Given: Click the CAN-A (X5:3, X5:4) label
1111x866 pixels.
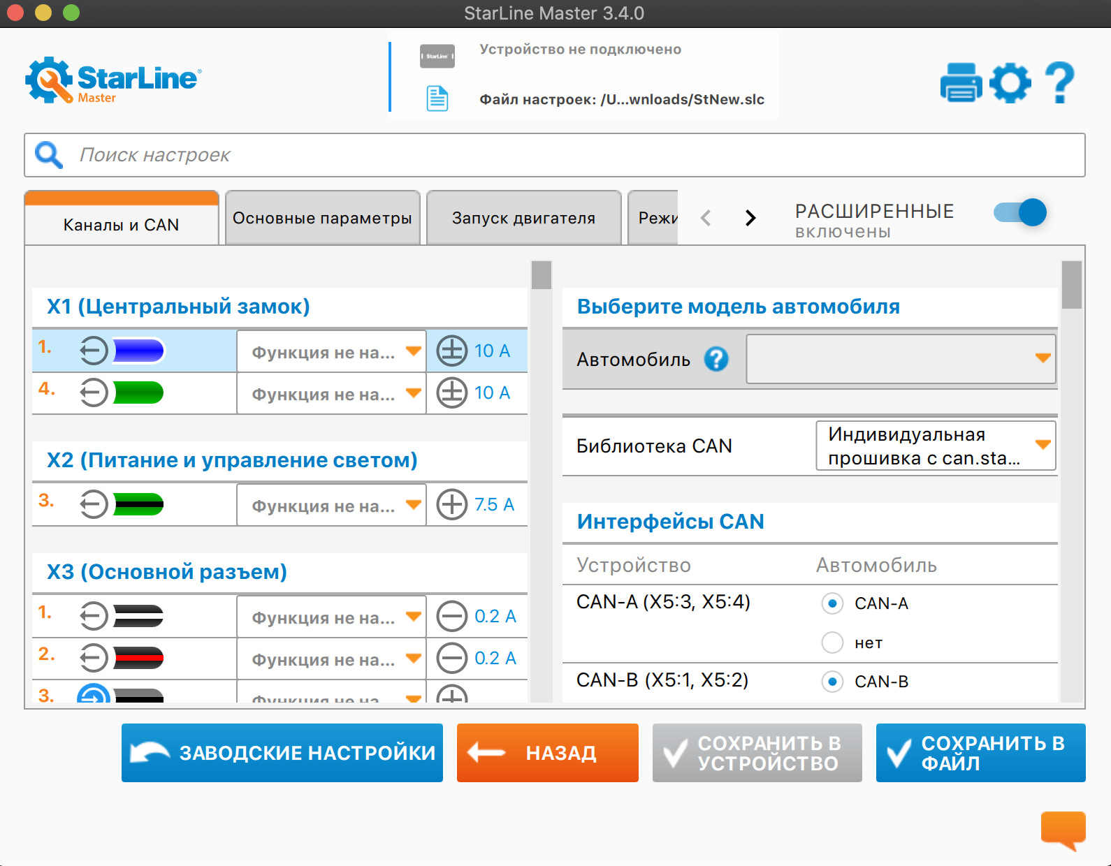Looking at the screenshot, I should (x=663, y=602).
